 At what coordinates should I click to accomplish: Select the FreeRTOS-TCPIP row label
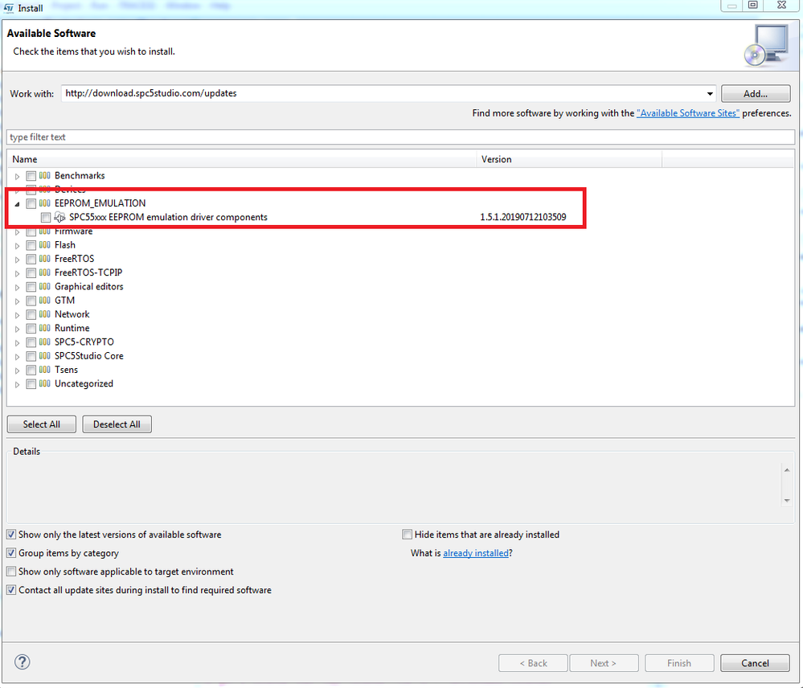(88, 272)
